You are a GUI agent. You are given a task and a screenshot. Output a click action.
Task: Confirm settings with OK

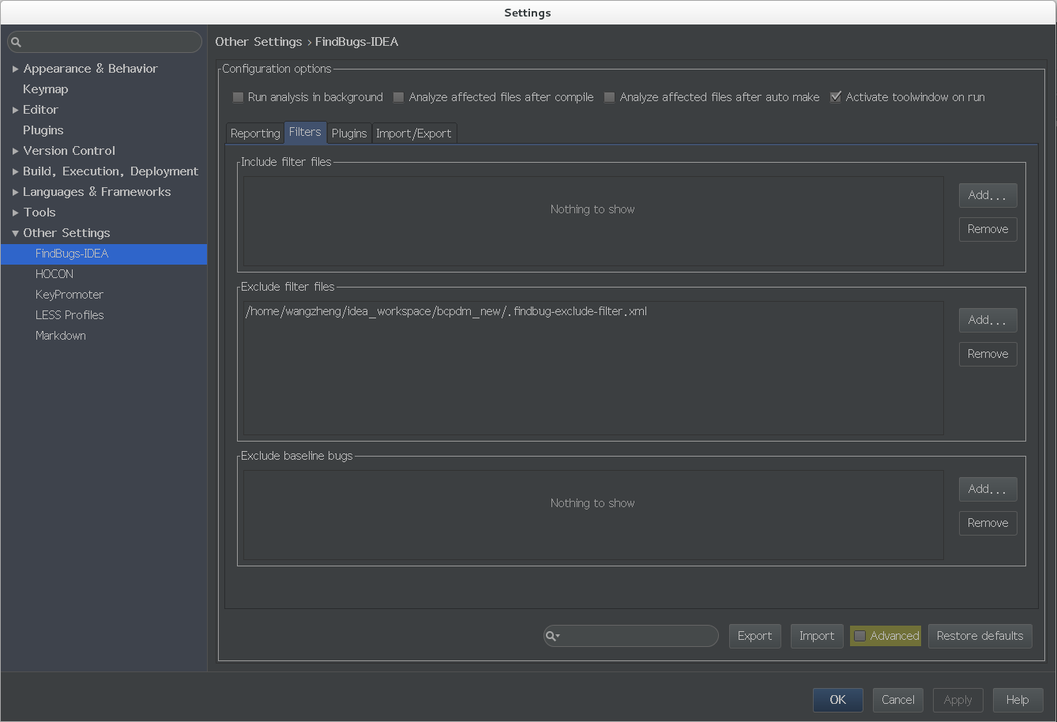click(837, 700)
